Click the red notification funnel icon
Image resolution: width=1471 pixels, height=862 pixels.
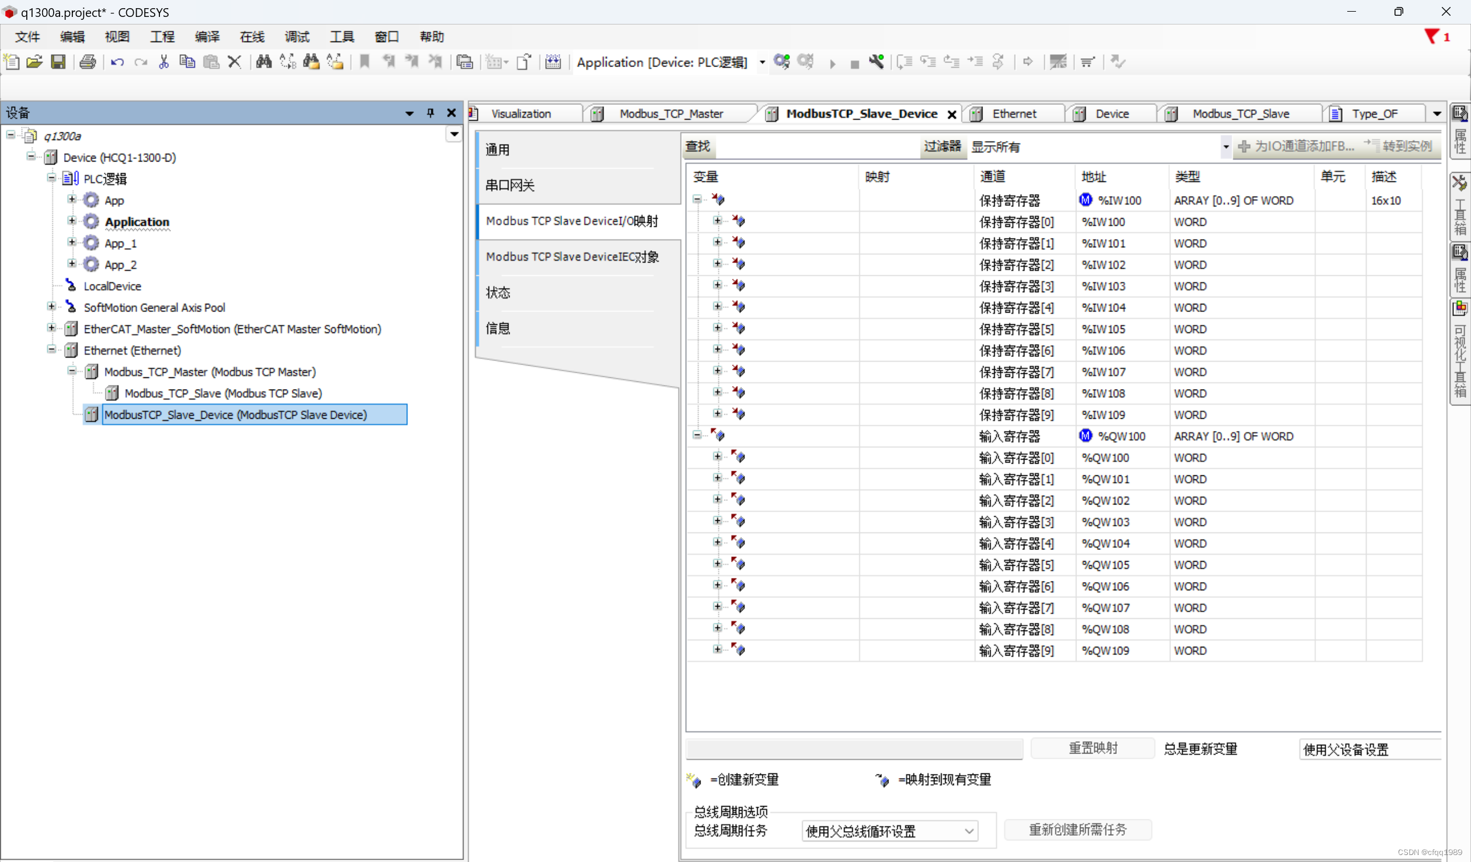[x=1431, y=37]
